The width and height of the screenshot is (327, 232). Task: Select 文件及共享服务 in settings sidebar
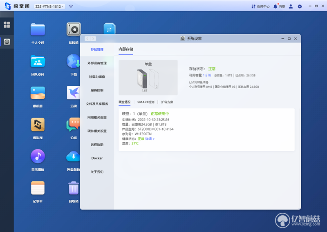point(97,104)
